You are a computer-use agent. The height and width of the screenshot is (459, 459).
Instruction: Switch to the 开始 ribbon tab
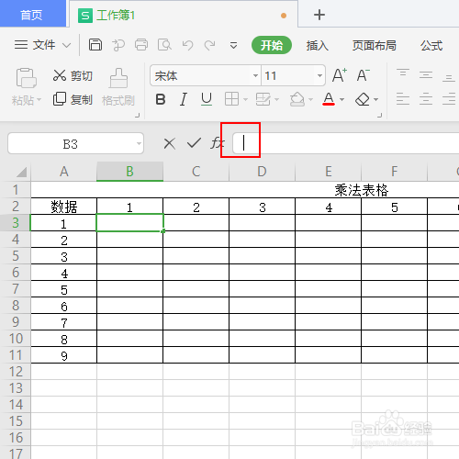click(272, 45)
